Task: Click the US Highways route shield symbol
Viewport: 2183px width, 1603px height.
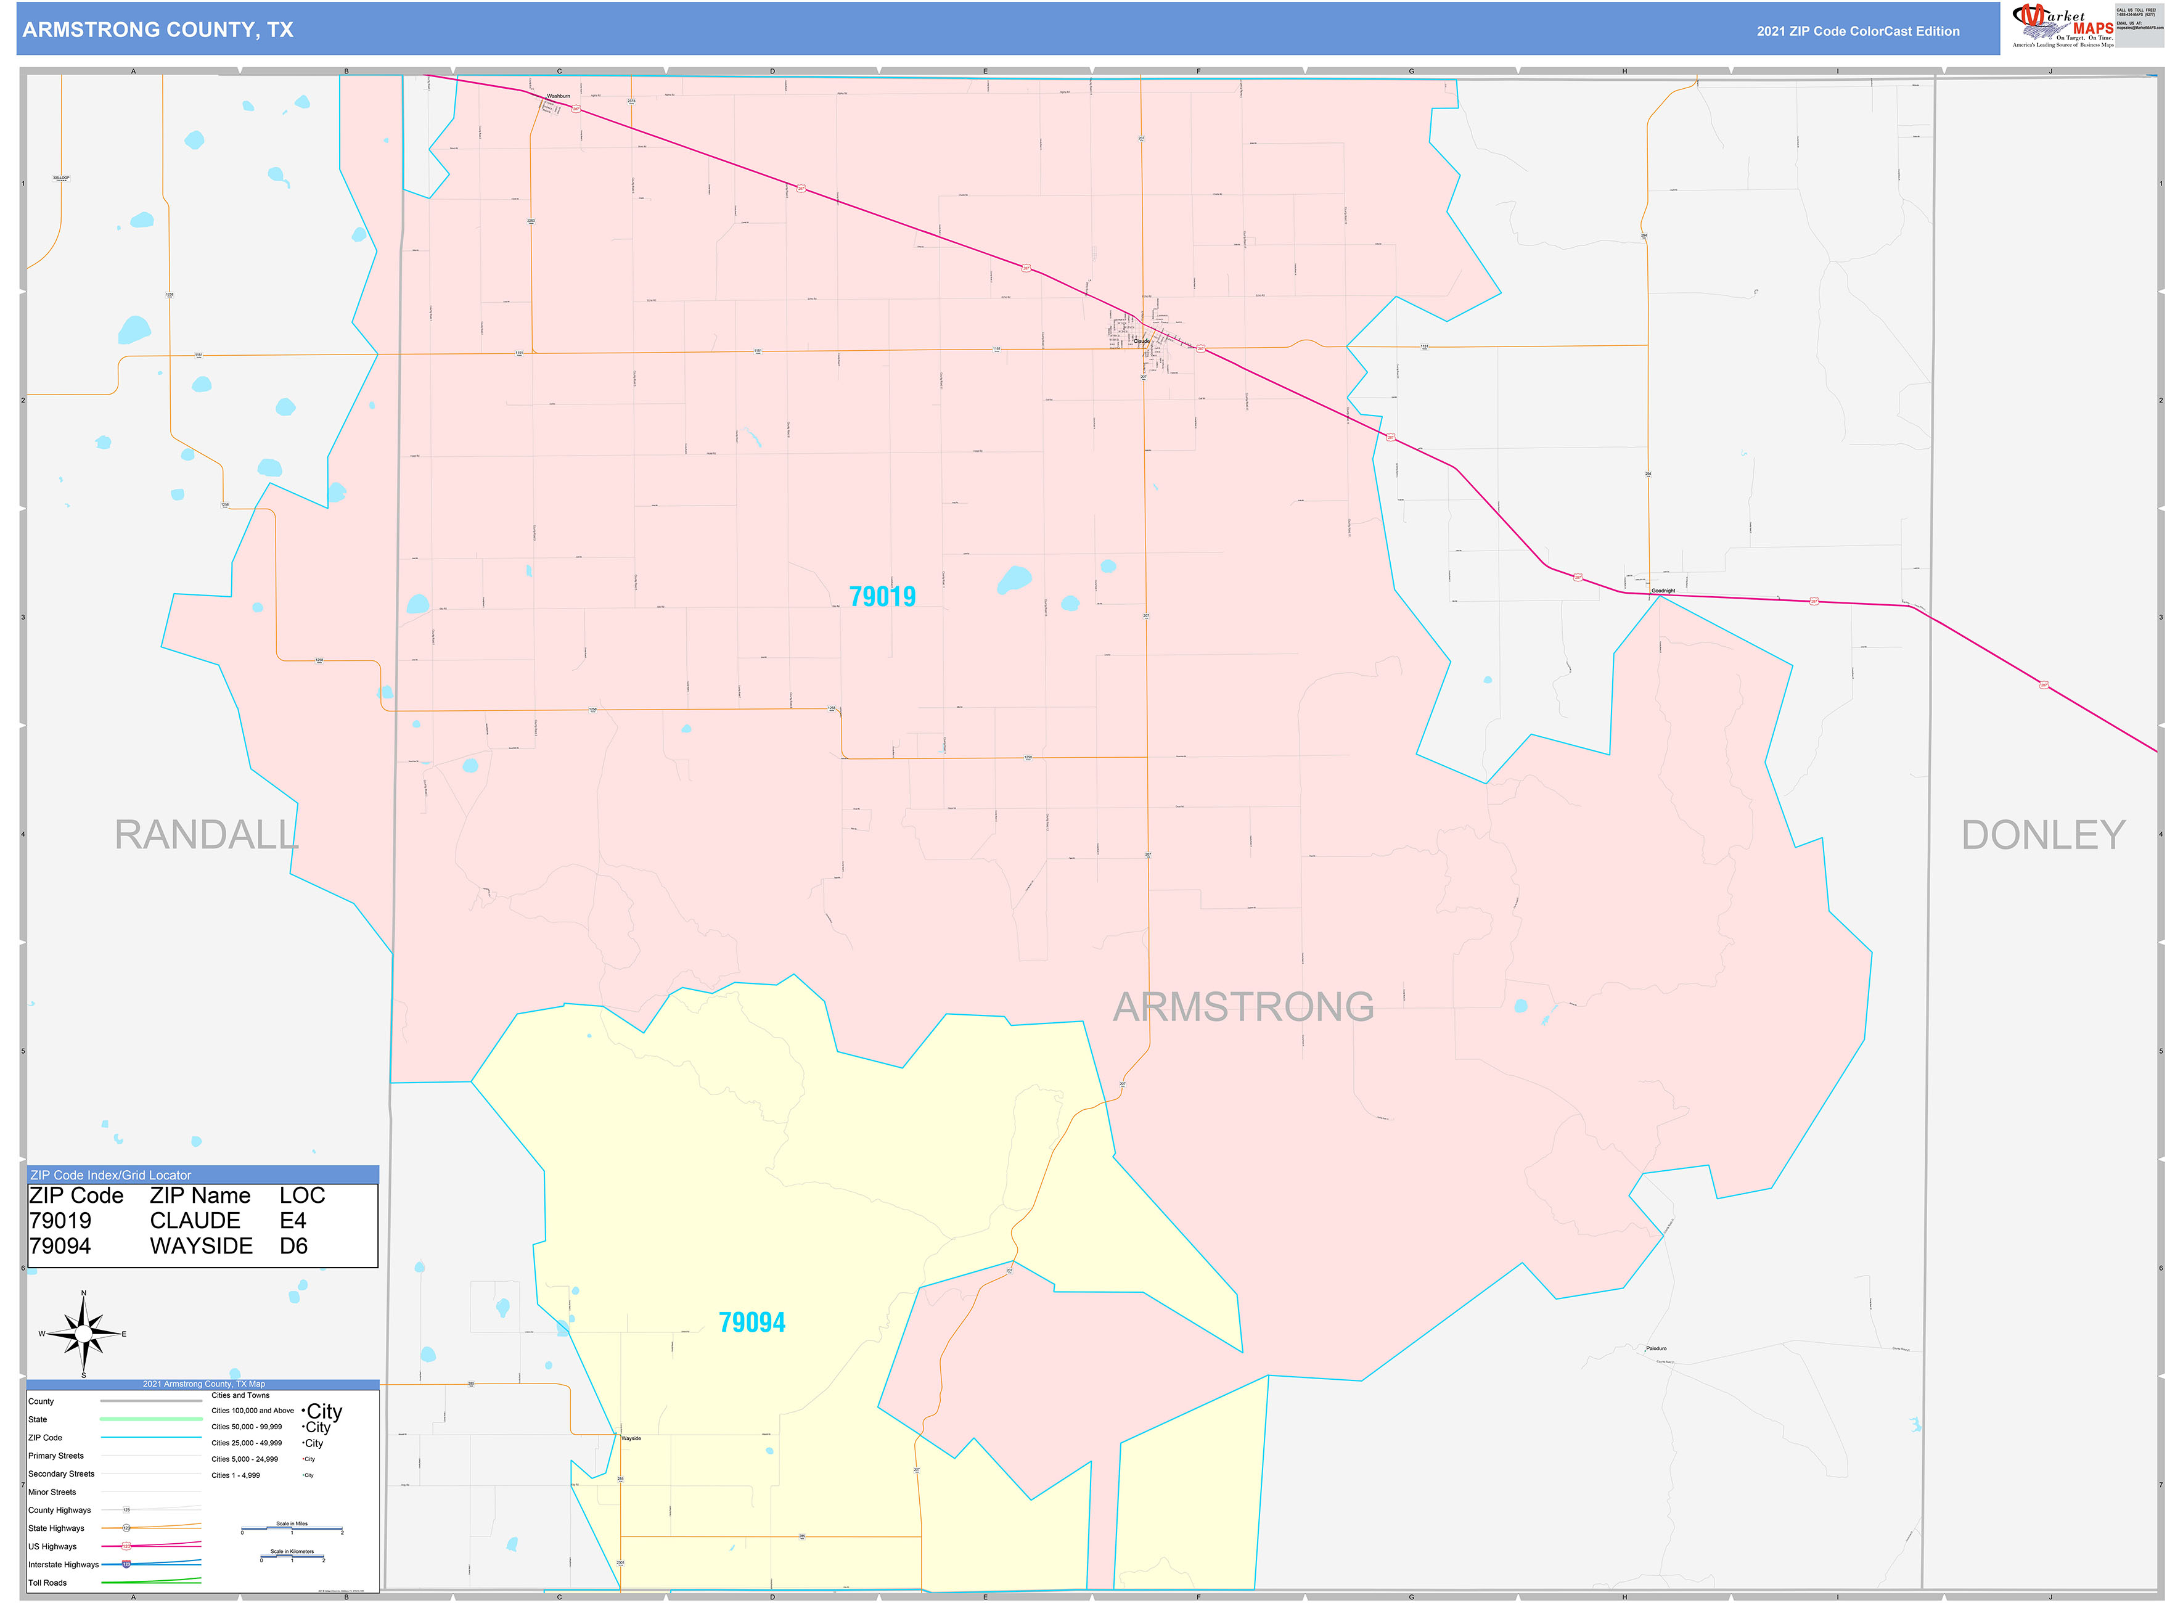Action: pos(126,1546)
